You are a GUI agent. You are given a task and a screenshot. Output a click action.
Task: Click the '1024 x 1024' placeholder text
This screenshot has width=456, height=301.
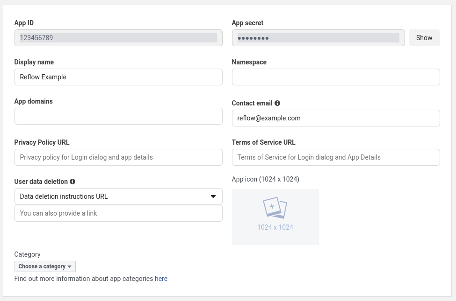point(275,227)
